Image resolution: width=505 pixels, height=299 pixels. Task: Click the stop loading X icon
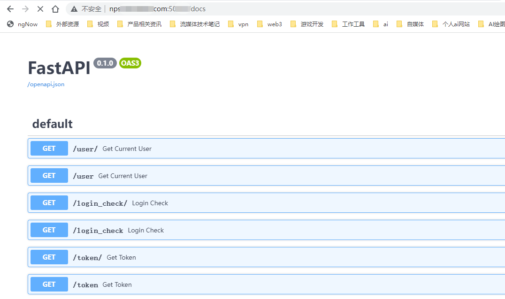pos(40,8)
